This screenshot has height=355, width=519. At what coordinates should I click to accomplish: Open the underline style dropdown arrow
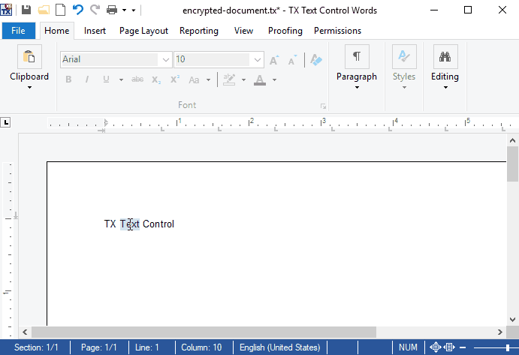click(x=121, y=80)
